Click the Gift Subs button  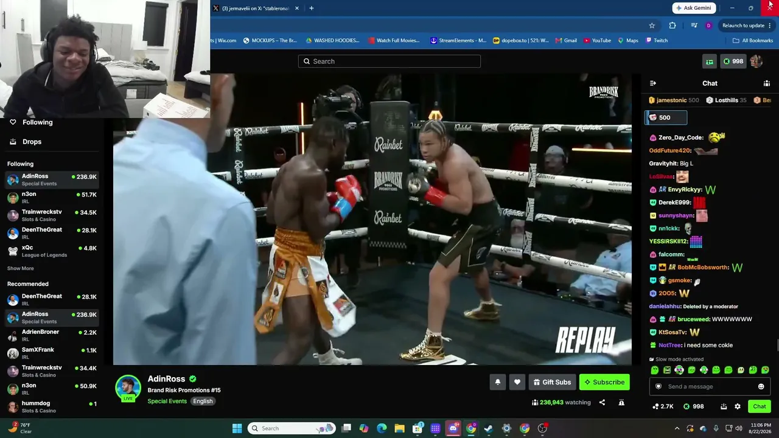click(552, 382)
